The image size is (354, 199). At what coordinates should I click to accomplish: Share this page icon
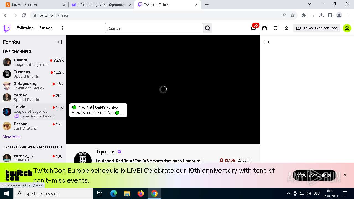click(x=284, y=15)
